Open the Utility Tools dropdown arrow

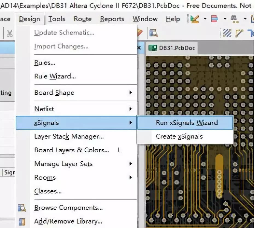205,19
